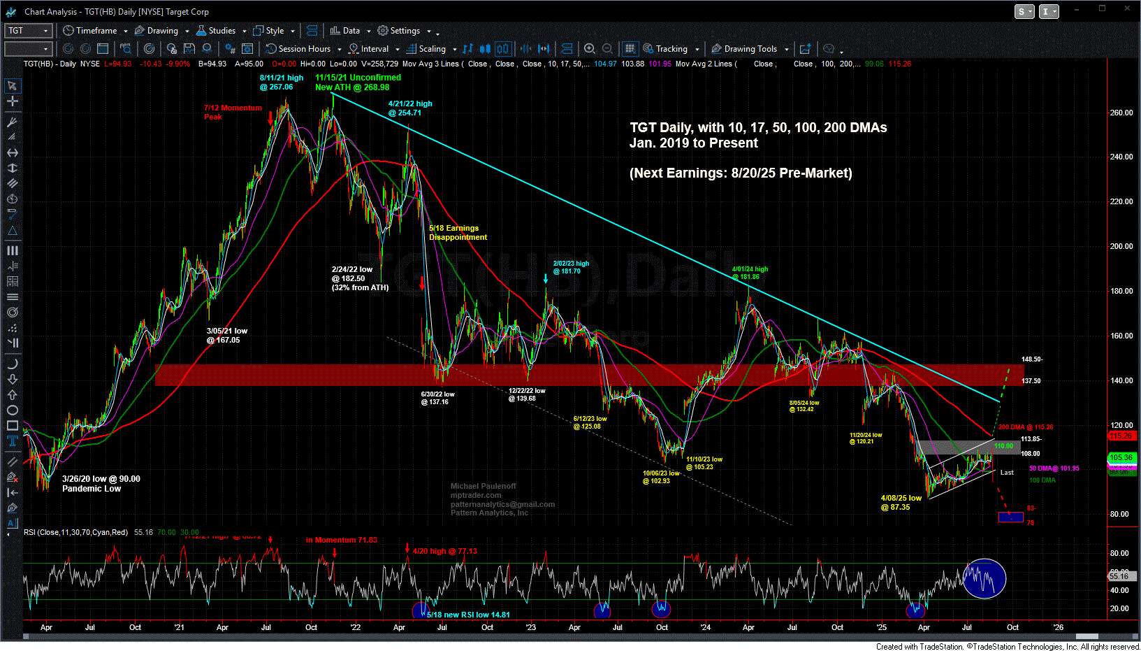Click the '4/08/25 low @ 87.35' annotation
This screenshot has width=1141, height=651.
901,503
